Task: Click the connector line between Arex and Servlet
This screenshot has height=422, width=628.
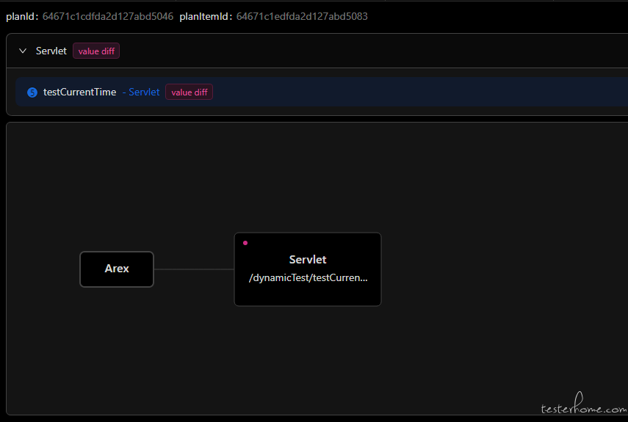Action: click(194, 269)
